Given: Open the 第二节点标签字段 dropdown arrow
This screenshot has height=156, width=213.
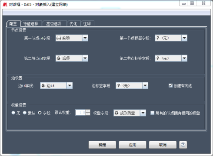Looking at the screenshot, I should (x=184, y=58).
